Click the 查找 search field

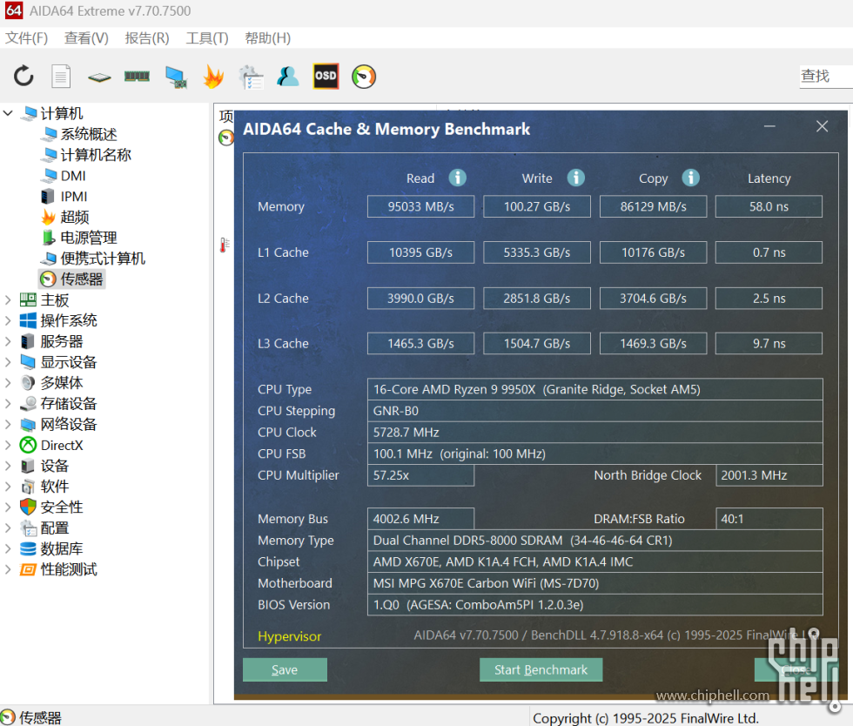click(x=826, y=77)
